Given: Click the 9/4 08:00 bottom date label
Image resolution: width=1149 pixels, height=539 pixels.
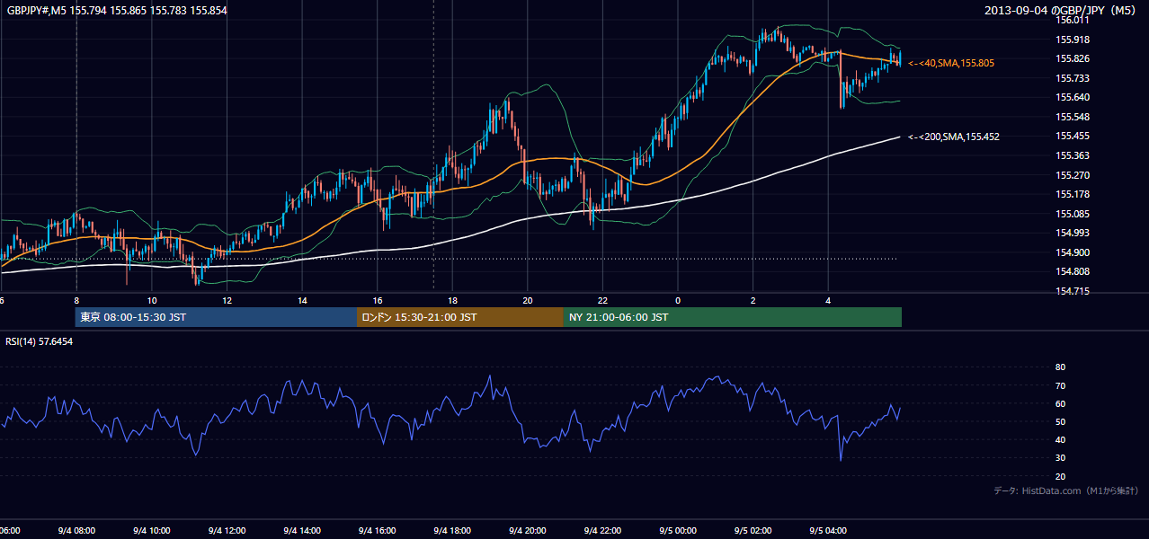Looking at the screenshot, I should click(76, 531).
